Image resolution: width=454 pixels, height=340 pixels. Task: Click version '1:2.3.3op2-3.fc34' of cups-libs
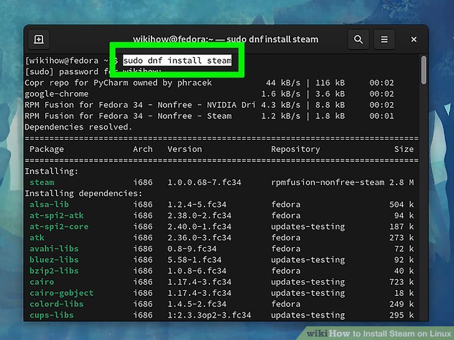[x=209, y=315]
